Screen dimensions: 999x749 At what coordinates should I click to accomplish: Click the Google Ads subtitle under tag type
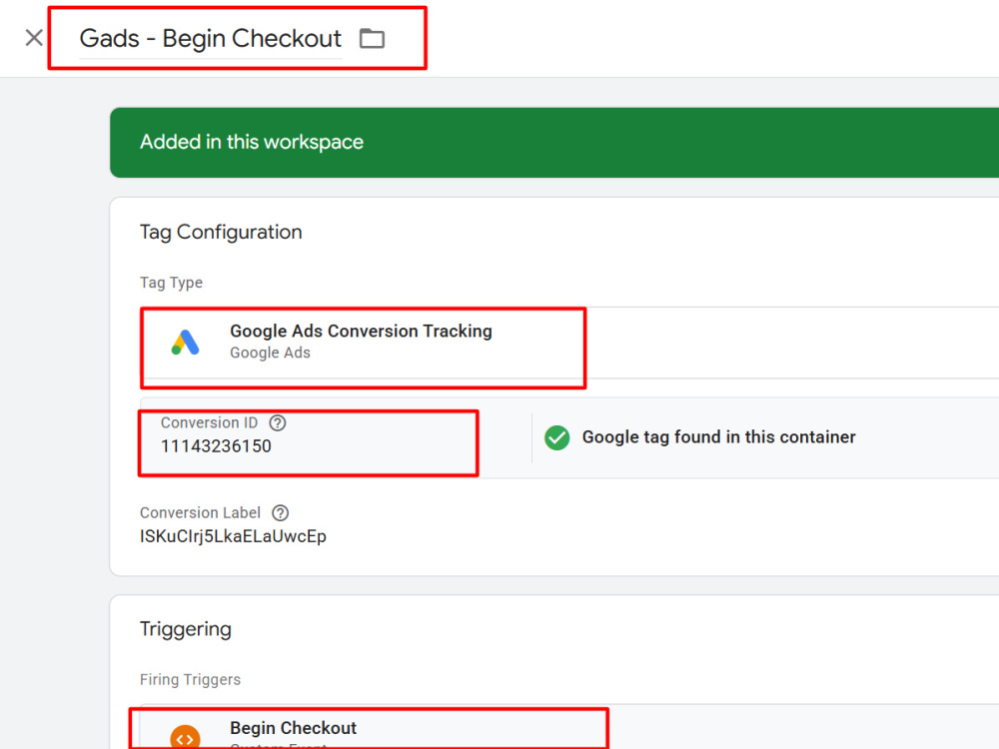[x=270, y=353]
